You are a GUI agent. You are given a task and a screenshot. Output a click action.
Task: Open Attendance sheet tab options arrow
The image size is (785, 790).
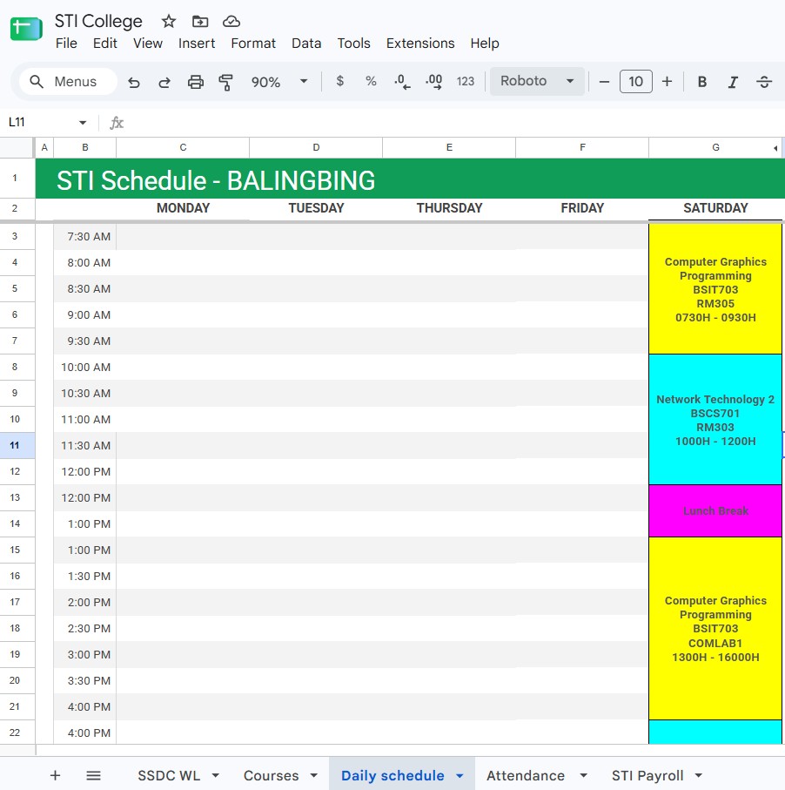click(584, 775)
